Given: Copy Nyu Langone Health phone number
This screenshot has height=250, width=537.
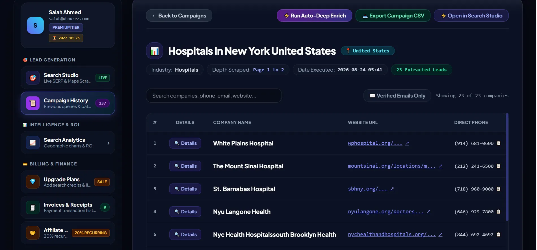Looking at the screenshot, I should [x=499, y=212].
